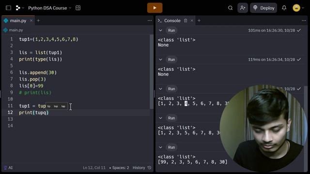Open the AI assistant in the status bar
The image size is (310, 174).
[8, 168]
